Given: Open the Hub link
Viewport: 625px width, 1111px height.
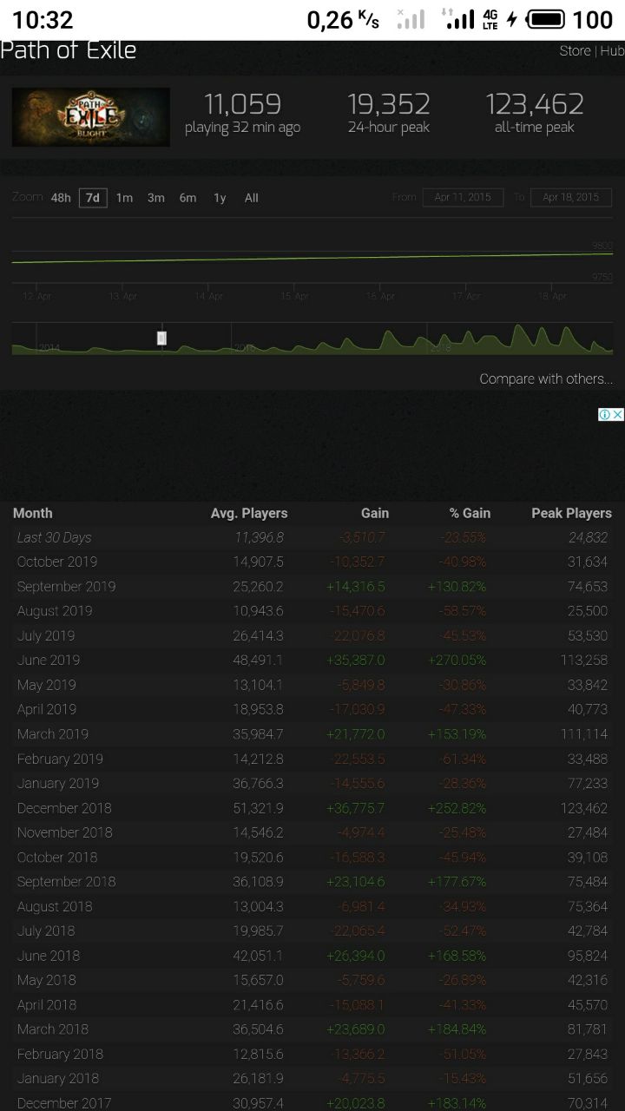Looking at the screenshot, I should [612, 51].
